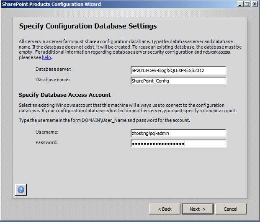Click the 'Type the username in the form' instruction

(x=105, y=120)
